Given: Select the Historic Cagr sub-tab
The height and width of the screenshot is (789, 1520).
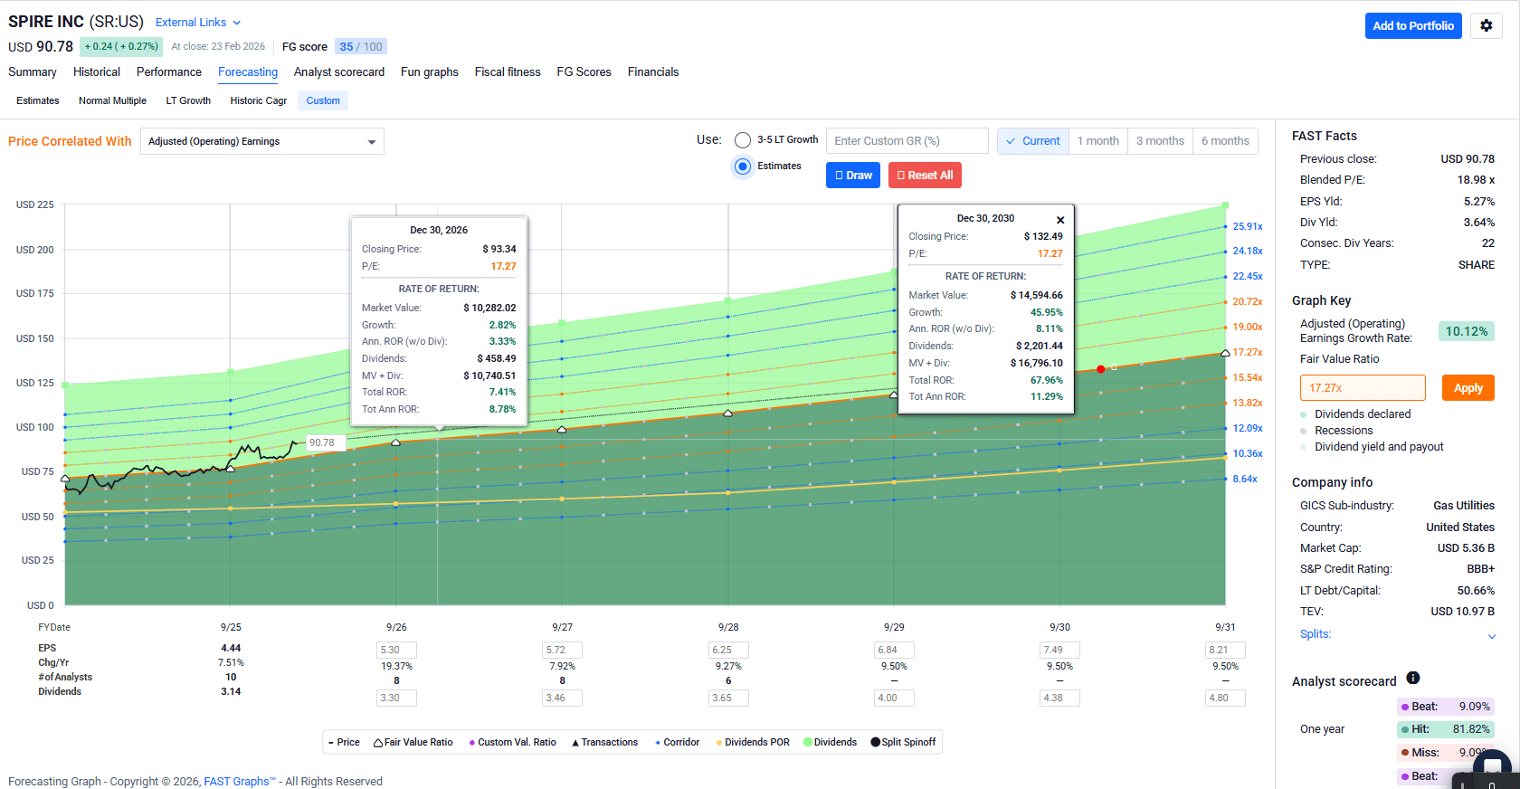Looking at the screenshot, I should click(x=259, y=100).
